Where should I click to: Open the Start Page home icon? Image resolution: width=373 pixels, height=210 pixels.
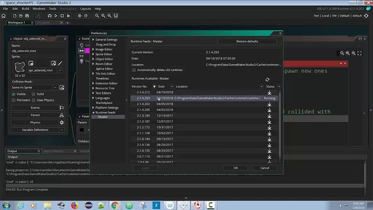pos(3,16)
